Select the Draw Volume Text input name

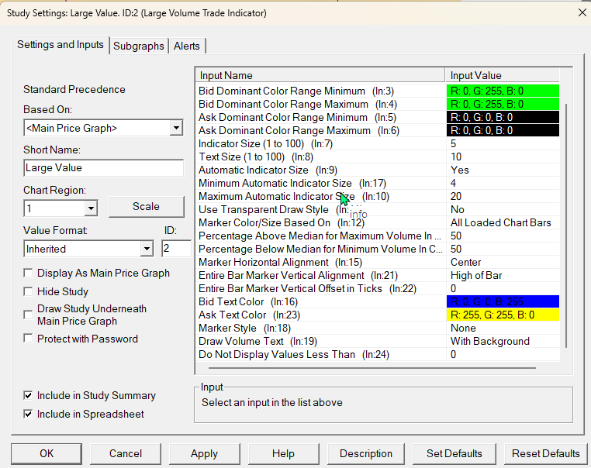point(257,342)
